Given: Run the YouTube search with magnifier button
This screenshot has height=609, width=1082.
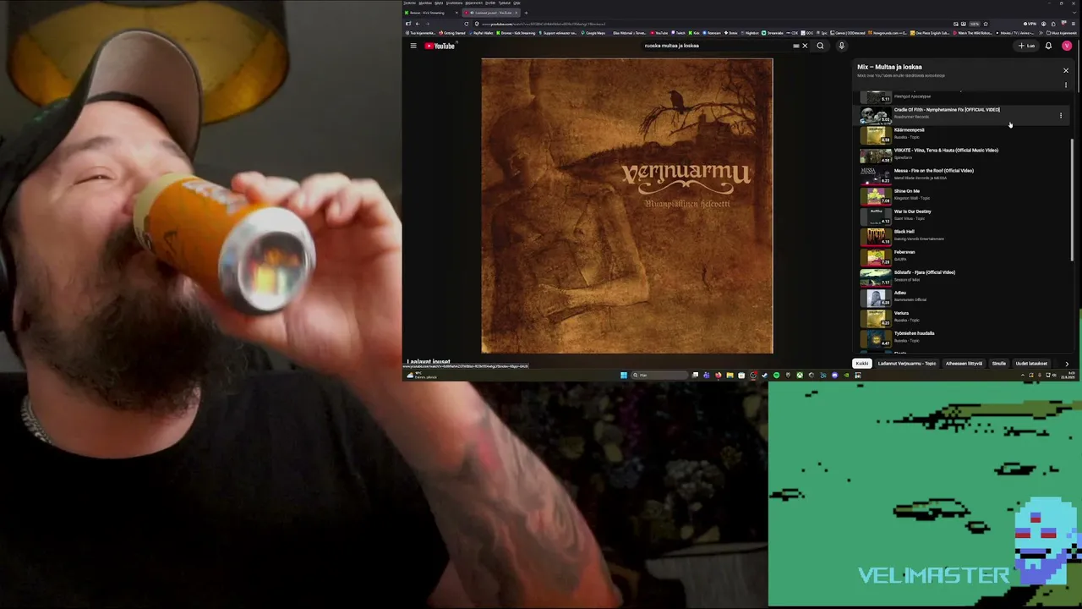Looking at the screenshot, I should (x=820, y=46).
